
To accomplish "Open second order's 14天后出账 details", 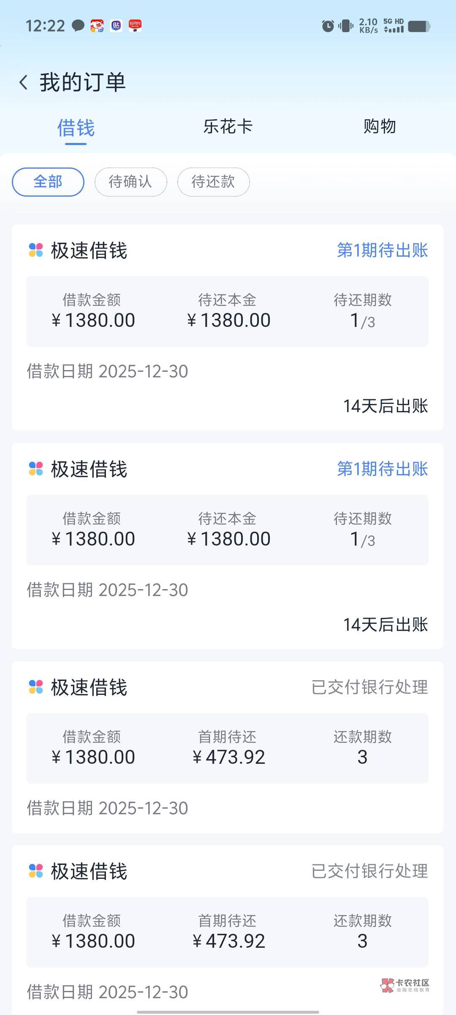I will pos(385,625).
